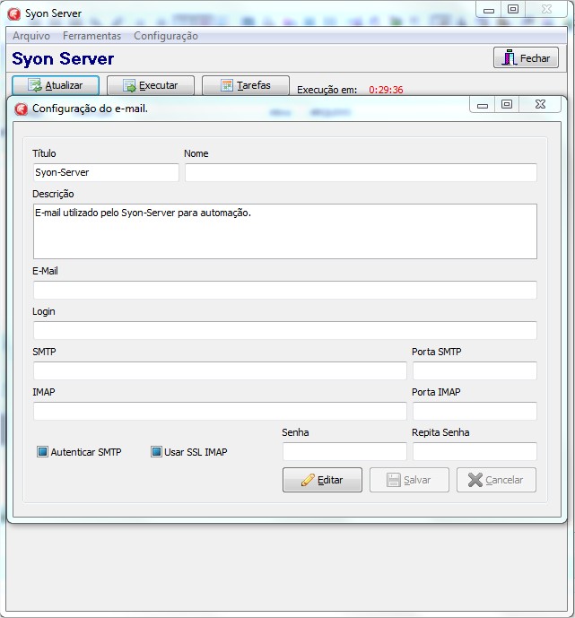Viewport: 575px width, 618px height.
Task: Click the Atualizar button
Action: (x=56, y=85)
